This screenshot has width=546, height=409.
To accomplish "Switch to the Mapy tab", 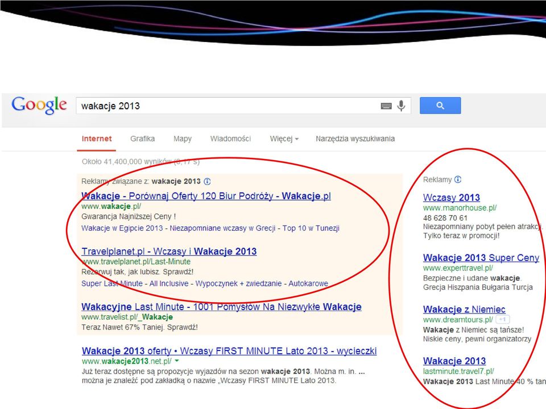I will pos(183,139).
